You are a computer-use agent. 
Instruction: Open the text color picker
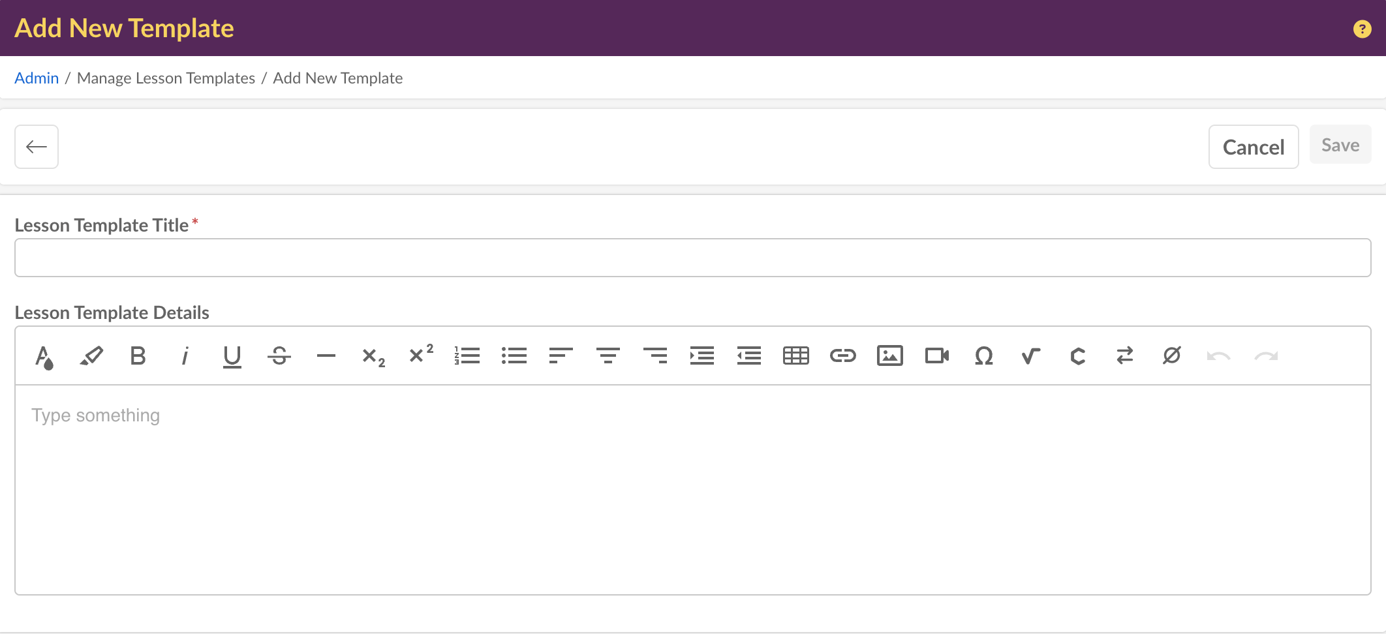(44, 356)
